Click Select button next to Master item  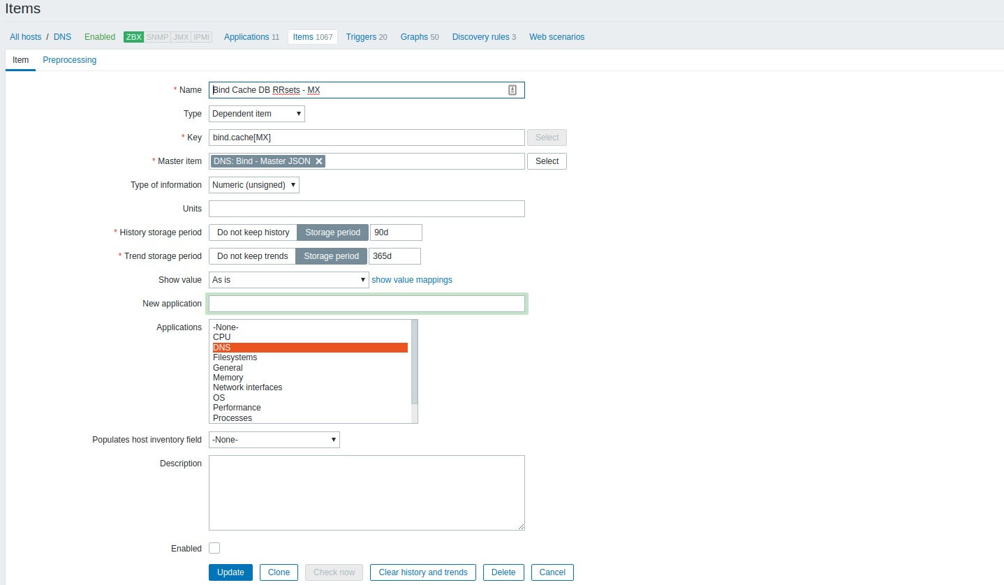(x=547, y=161)
